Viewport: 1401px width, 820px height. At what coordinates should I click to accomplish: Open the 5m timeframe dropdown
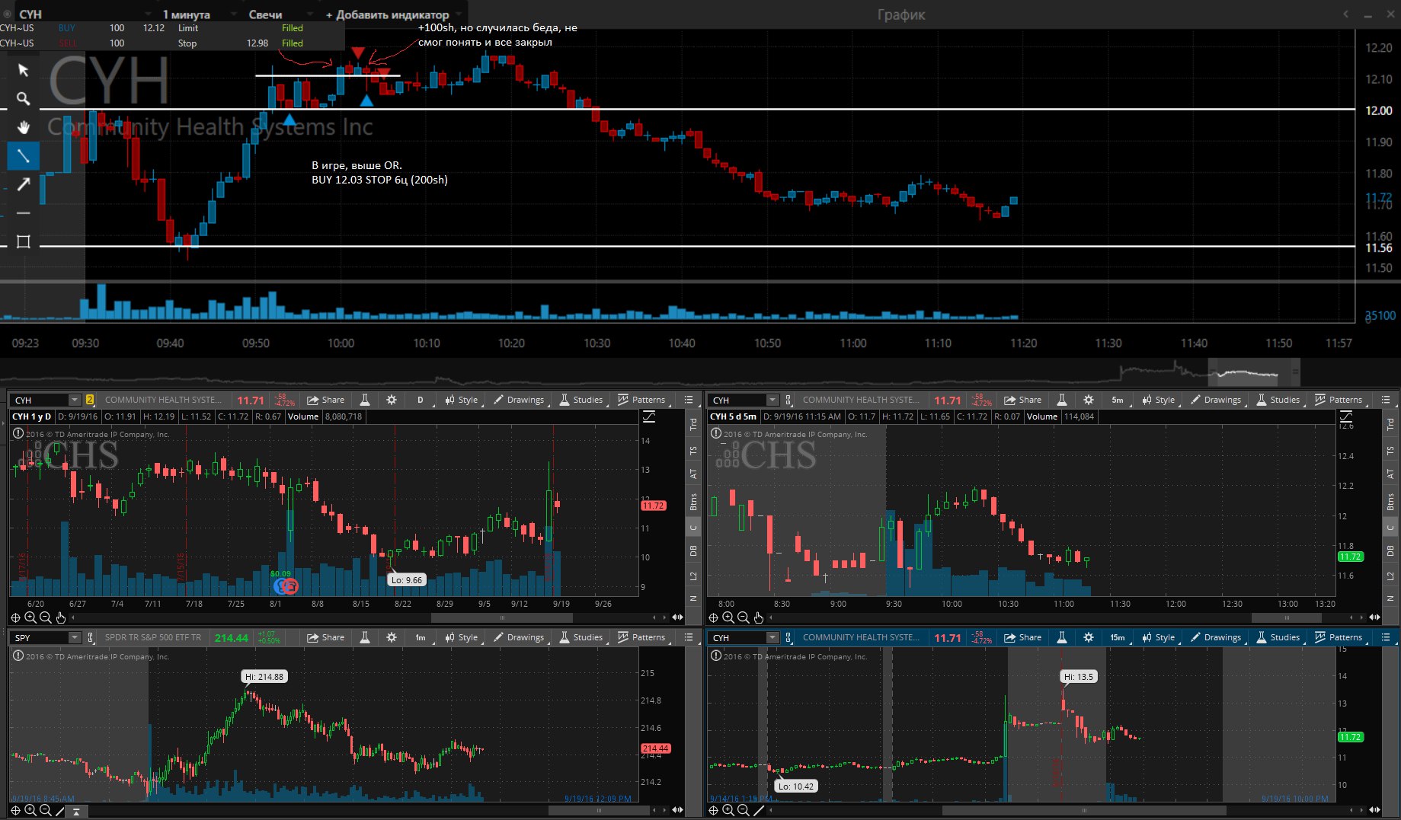(x=1118, y=400)
